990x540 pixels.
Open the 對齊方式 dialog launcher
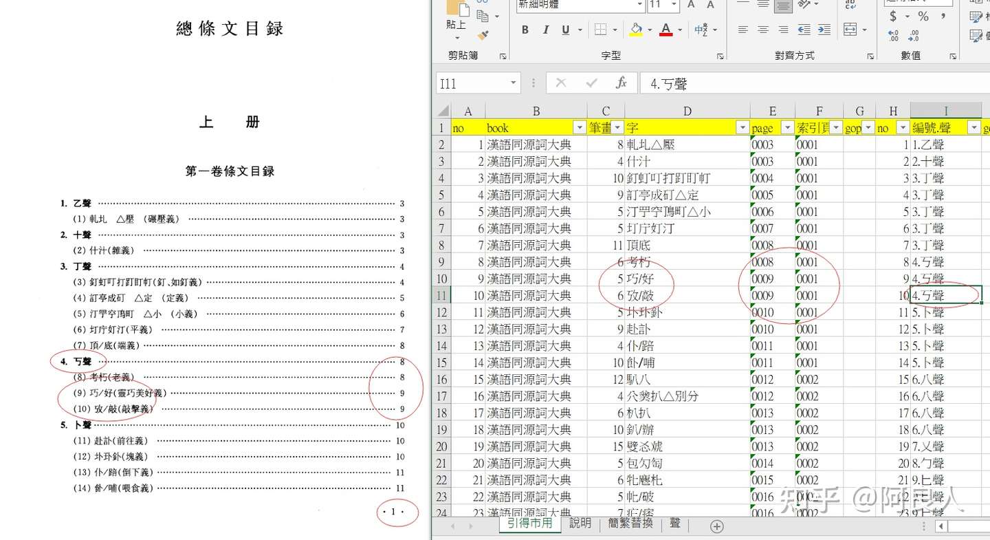click(x=872, y=56)
